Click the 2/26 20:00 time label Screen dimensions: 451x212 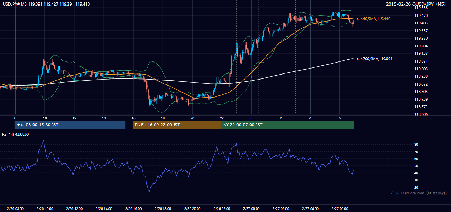point(192,209)
